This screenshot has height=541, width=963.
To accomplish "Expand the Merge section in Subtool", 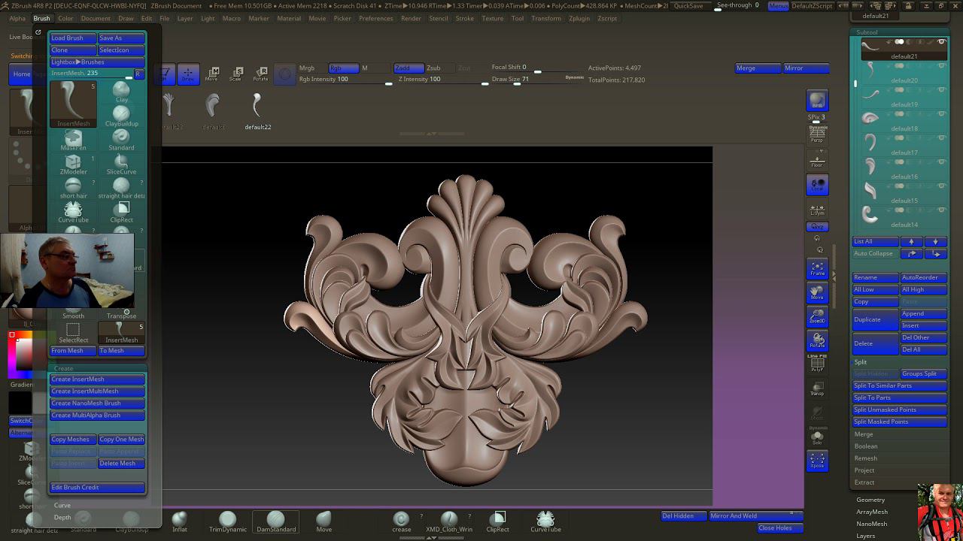I will [864, 434].
